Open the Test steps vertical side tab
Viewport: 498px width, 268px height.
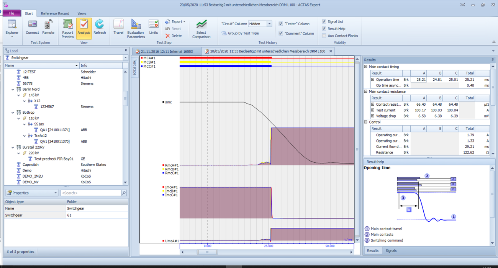(134, 68)
